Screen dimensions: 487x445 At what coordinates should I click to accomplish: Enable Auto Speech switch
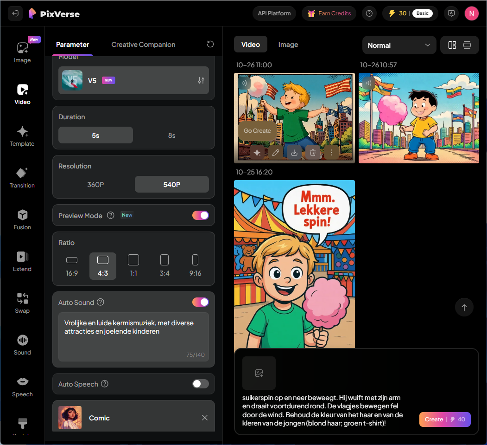click(200, 384)
